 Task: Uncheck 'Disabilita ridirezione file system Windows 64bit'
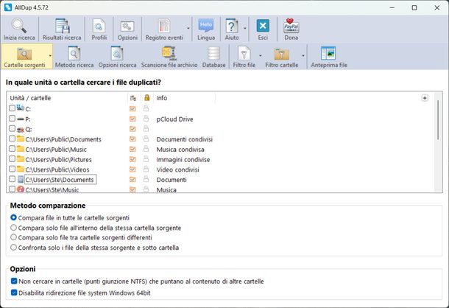14,292
